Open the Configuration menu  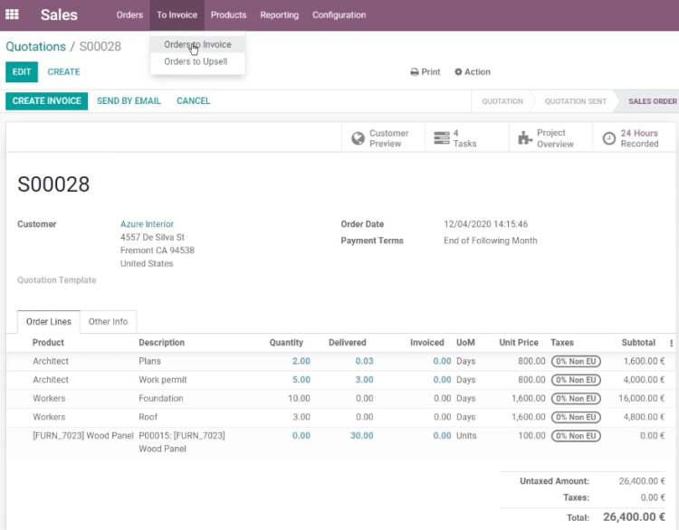coord(339,15)
